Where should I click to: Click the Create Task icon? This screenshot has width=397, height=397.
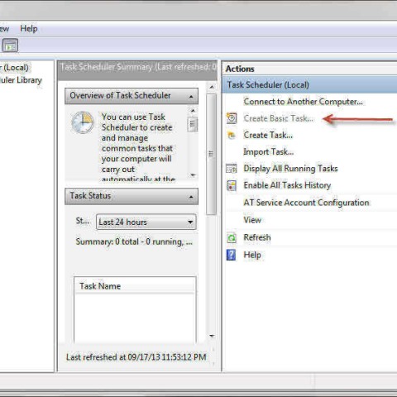[231, 135]
